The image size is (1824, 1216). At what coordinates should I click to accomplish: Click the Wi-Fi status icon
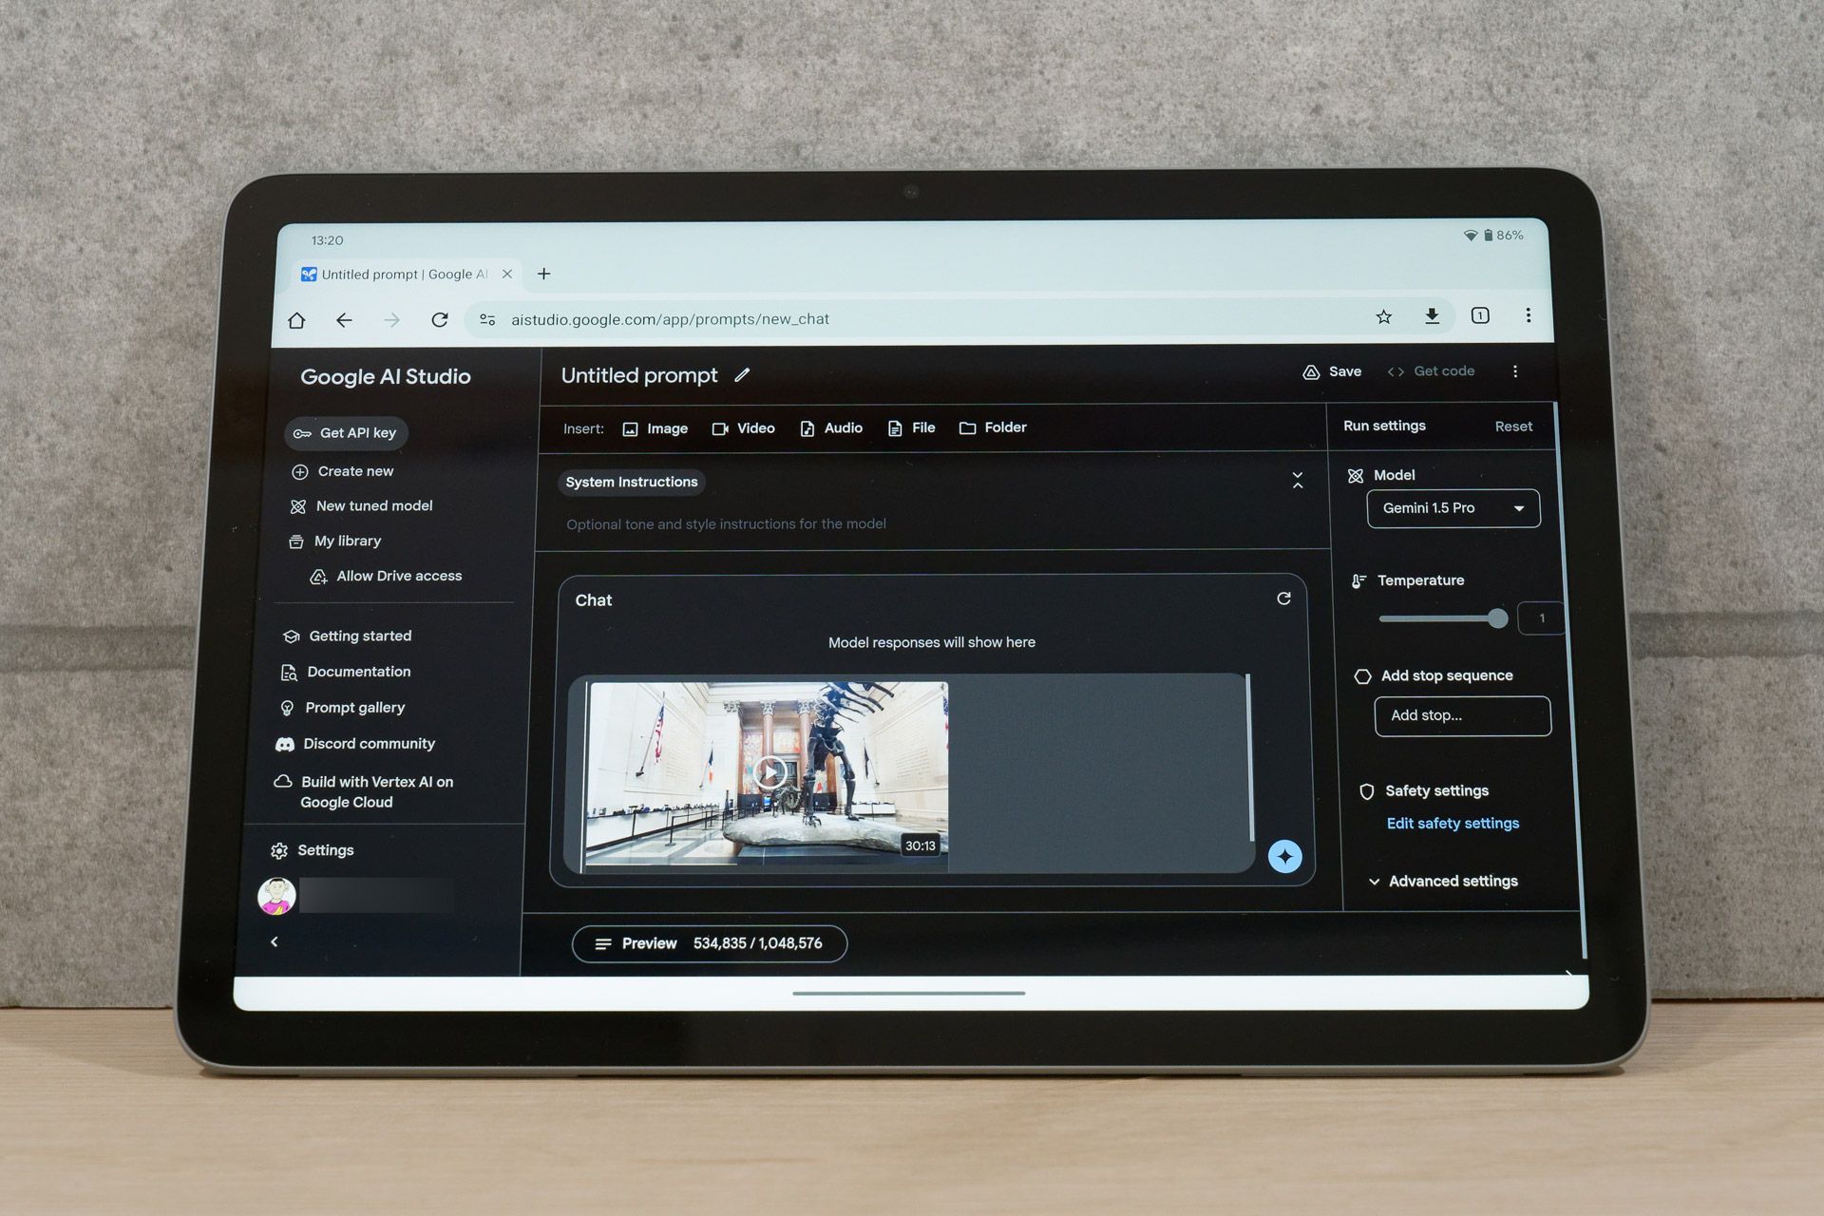(x=1471, y=236)
